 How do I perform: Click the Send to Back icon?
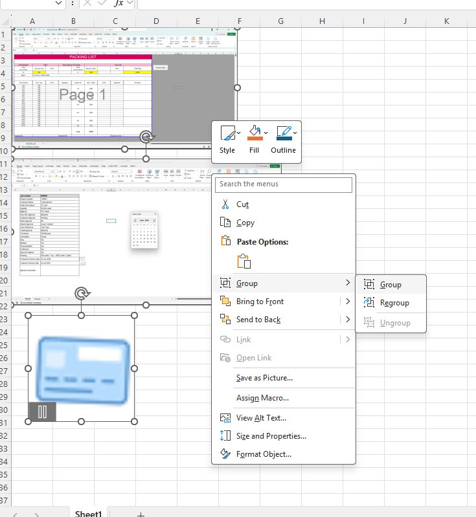coord(225,319)
